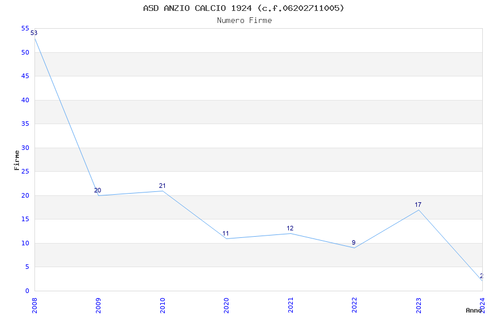Select the data label 12 for 2021

coord(290,229)
